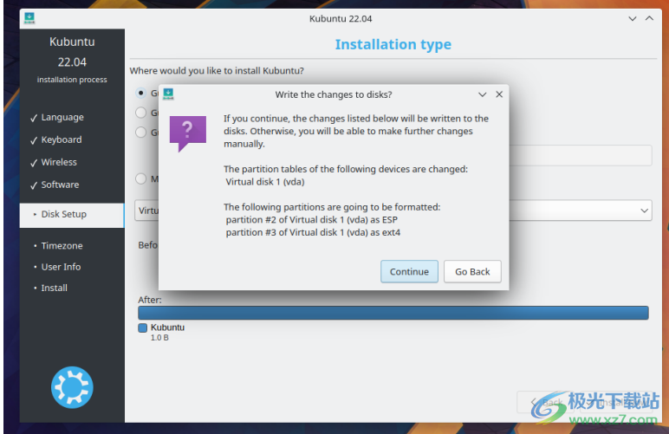The width and height of the screenshot is (669, 434).
Task: Click 'Where would you like to install Kubuntu?' text
Action: point(217,71)
